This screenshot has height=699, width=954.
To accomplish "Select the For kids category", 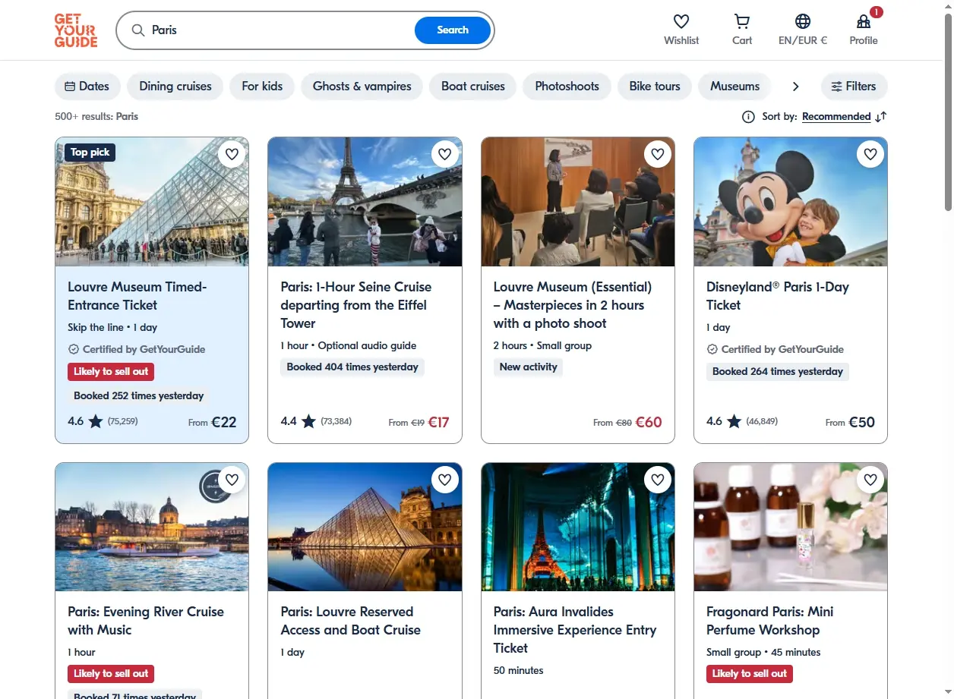I will (x=262, y=87).
